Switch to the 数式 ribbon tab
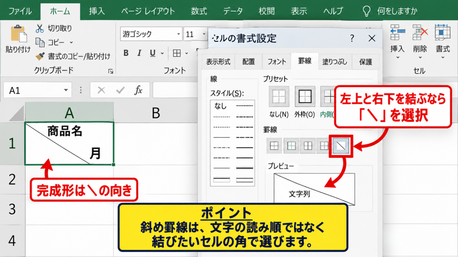Viewport: 458px width, 257px height. tap(199, 11)
